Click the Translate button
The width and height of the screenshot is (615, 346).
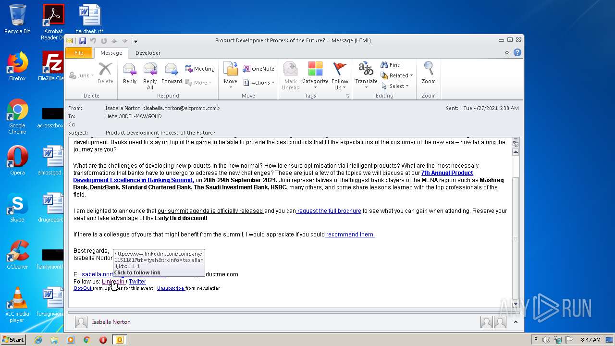point(366,75)
